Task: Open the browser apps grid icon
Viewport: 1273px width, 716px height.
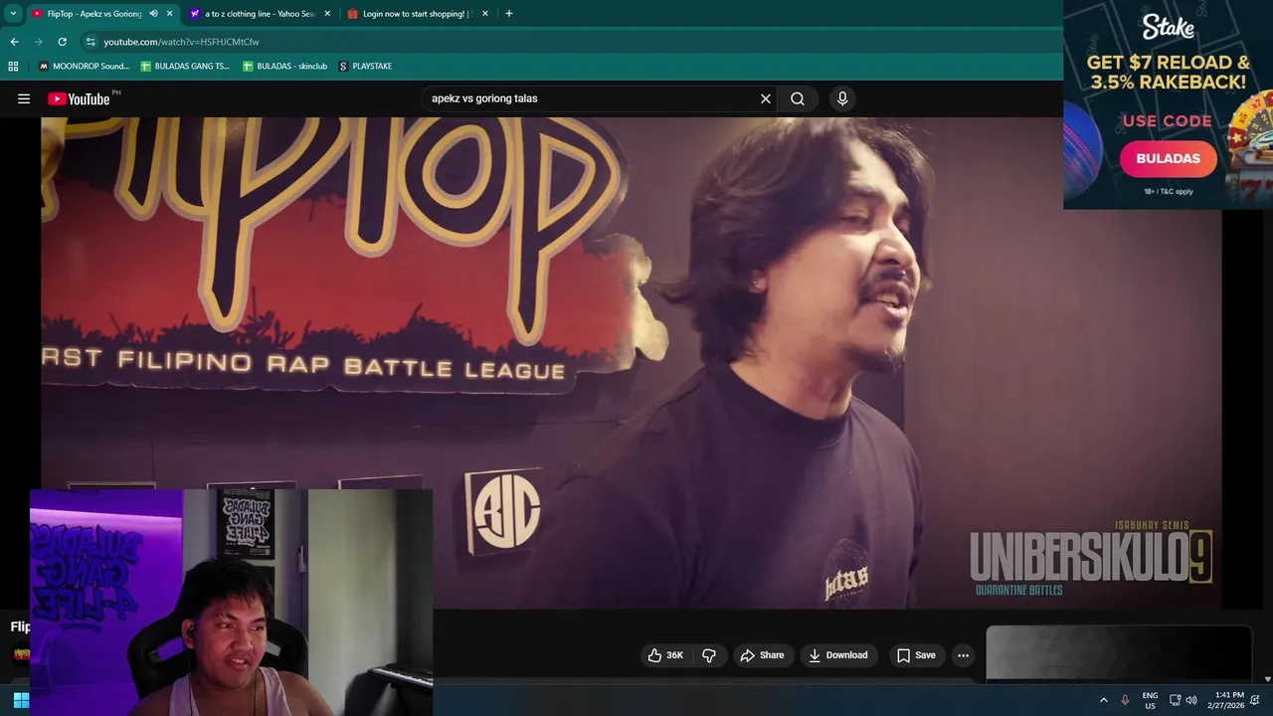Action: pos(13,67)
